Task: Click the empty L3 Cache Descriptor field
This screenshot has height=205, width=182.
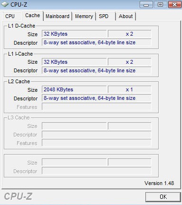Action: (96, 135)
